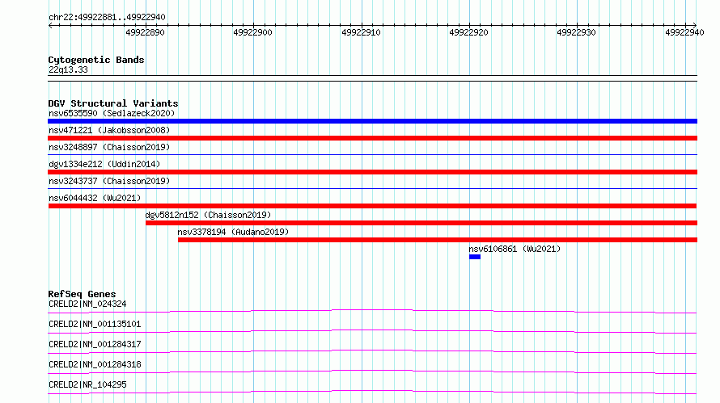Click the magenta line for CRELD2|NM_001284317

[372, 351]
